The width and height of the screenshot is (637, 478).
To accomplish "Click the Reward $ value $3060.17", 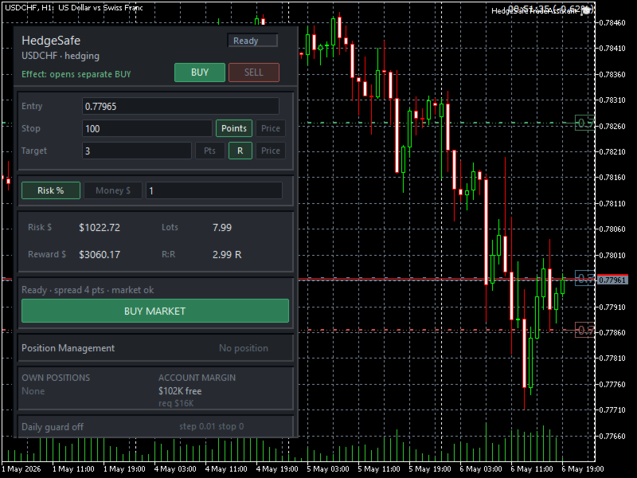I will pyautogui.click(x=100, y=255).
